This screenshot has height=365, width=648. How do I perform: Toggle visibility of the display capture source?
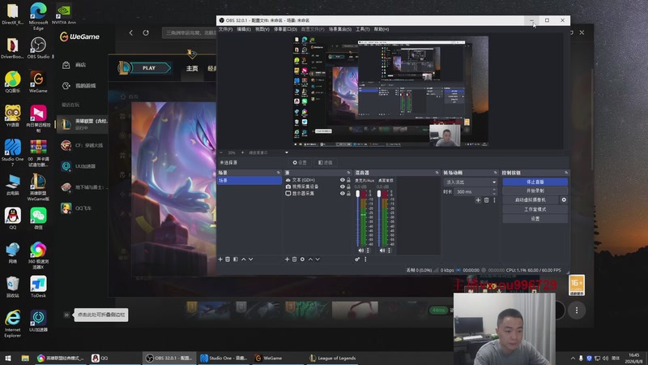(342, 193)
